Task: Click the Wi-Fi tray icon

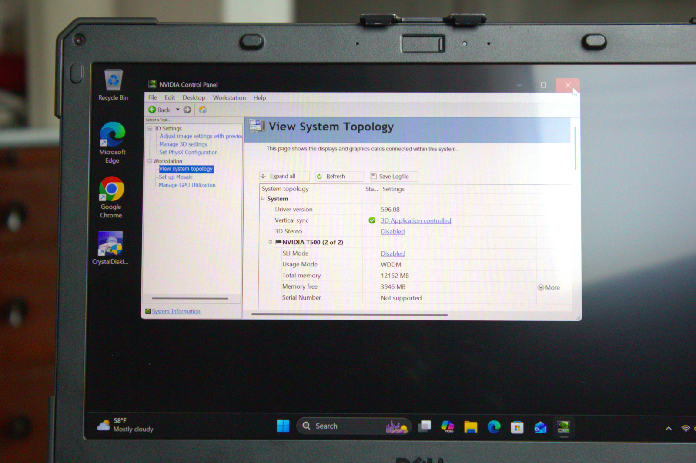Action: tap(686, 428)
